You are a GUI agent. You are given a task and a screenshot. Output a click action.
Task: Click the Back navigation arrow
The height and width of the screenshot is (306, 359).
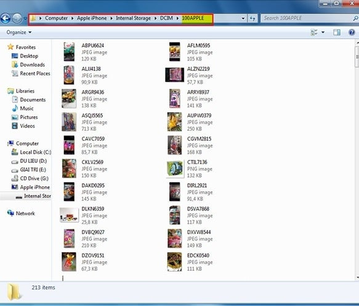point(6,19)
